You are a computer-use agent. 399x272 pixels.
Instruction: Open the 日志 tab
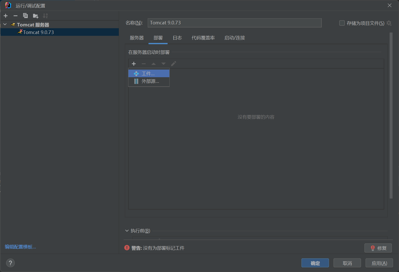pyautogui.click(x=177, y=38)
